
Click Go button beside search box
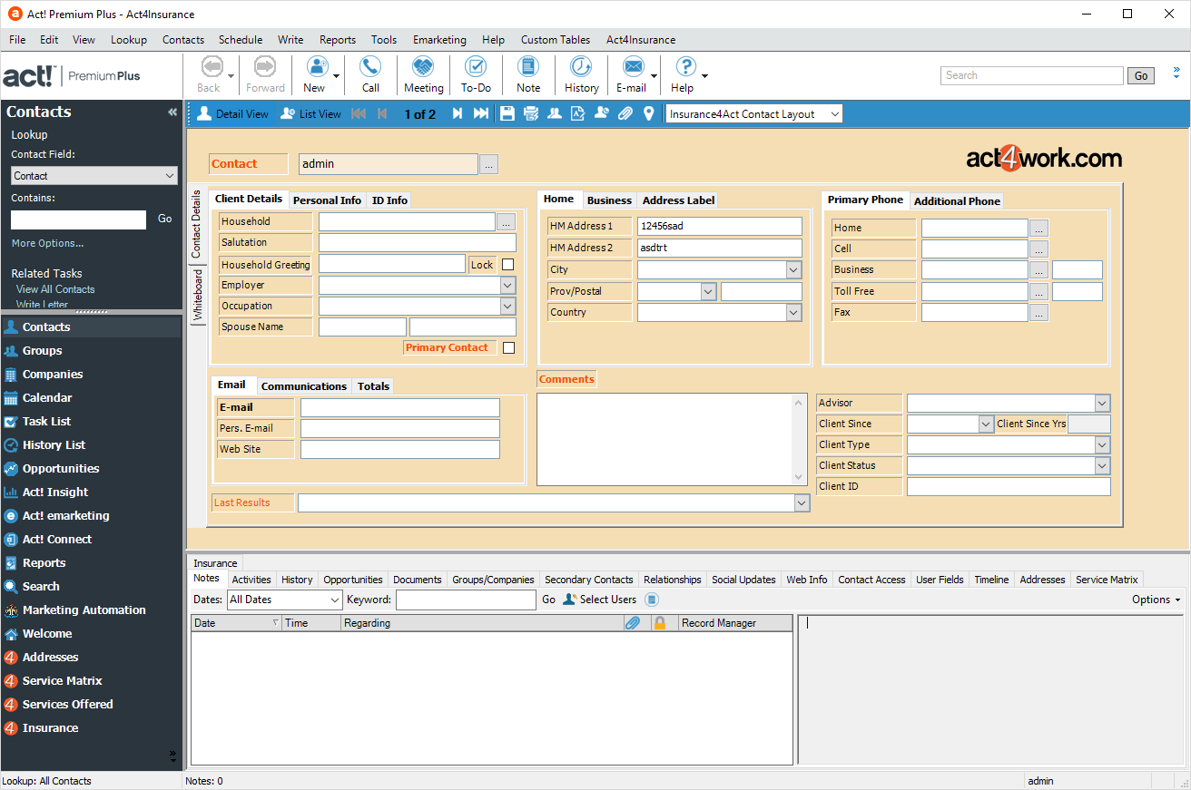tap(1141, 75)
